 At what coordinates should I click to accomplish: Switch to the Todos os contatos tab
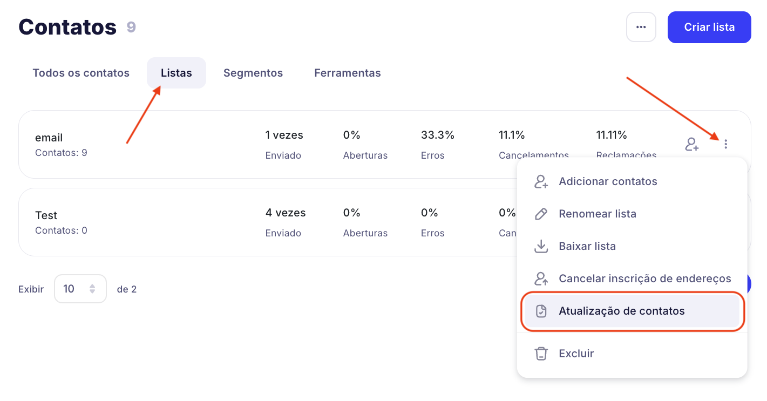[81, 73]
